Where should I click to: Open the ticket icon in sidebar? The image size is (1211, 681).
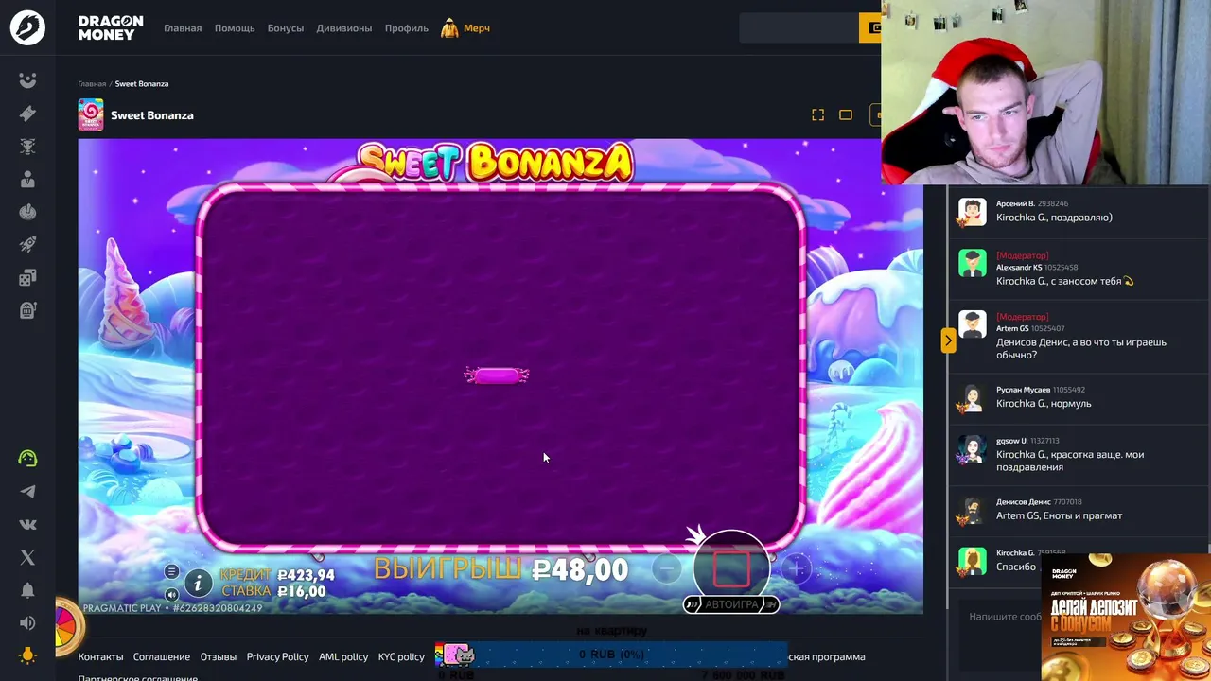(x=27, y=113)
